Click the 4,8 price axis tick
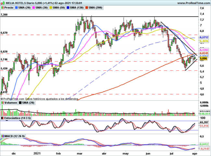Screen dimensions: 211x156 [202, 88]
